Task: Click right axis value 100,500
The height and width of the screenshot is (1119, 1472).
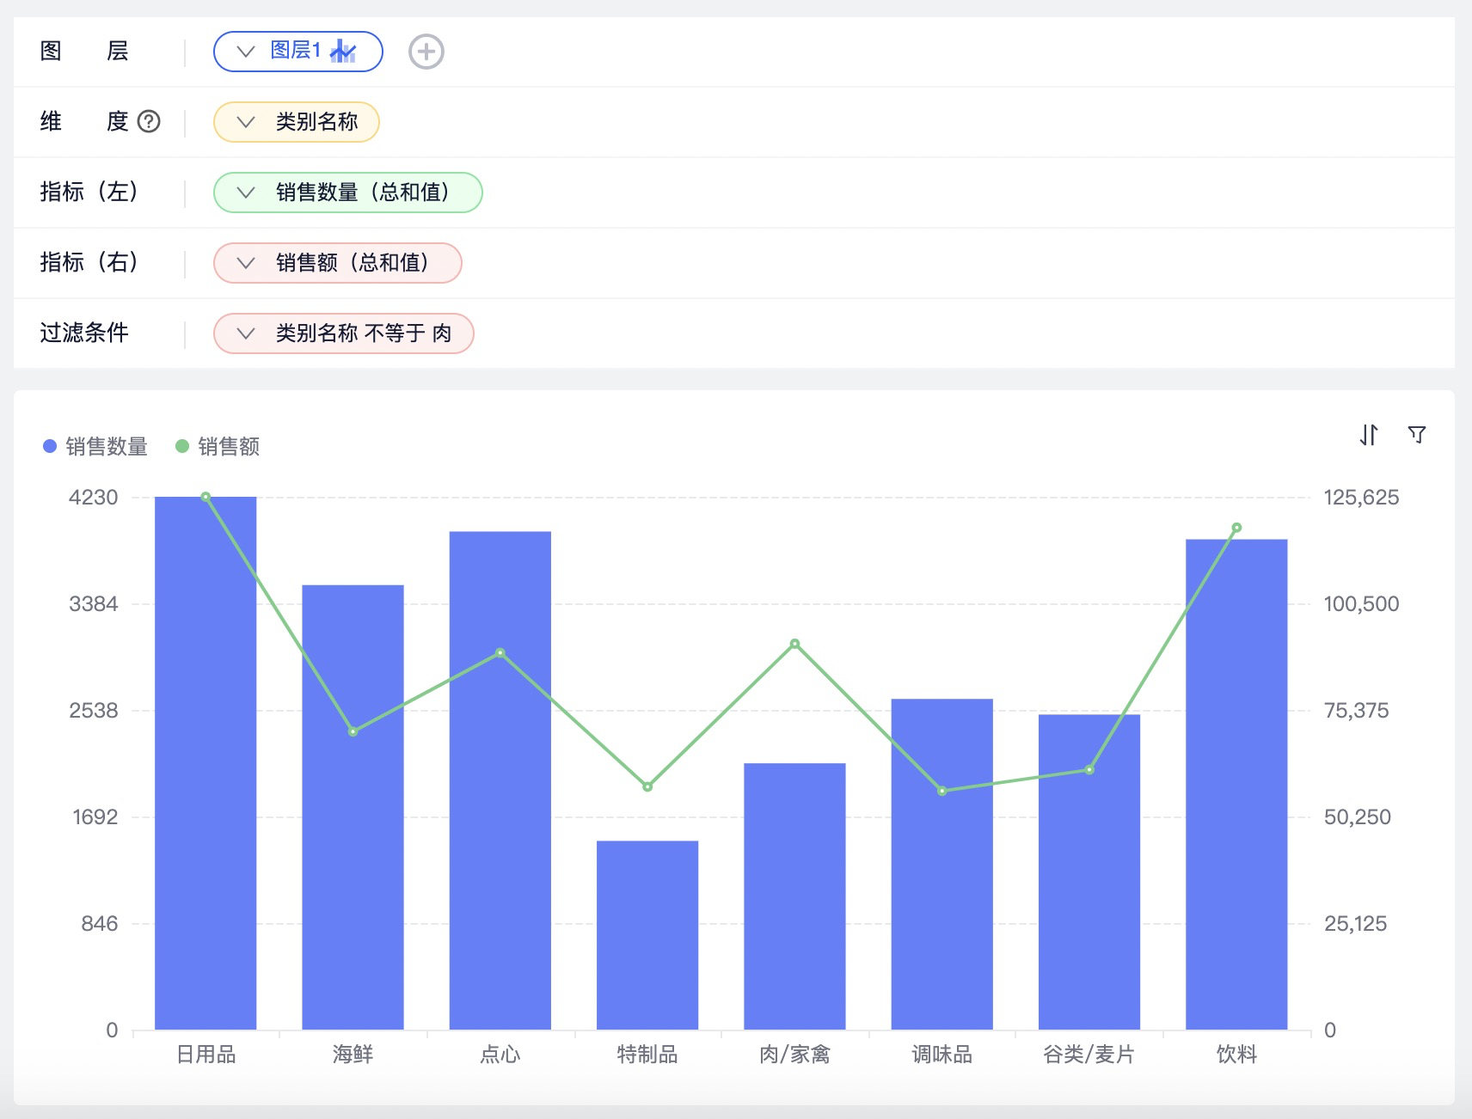Action: click(1361, 604)
